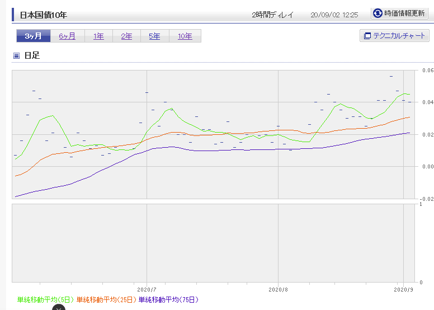Viewport: 434px width, 310px height.
Task: Click the 2020/8 axis date label
Action: (x=278, y=290)
